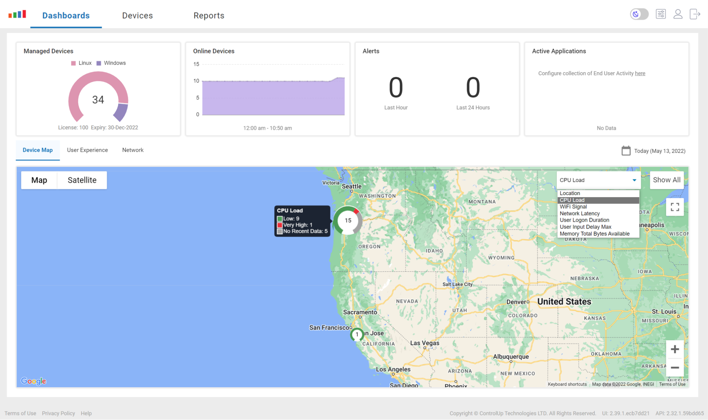
Task: Click the 'Expiry: 30-Dec-2022' text
Action: point(114,127)
